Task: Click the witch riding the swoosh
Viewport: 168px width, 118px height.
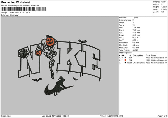Action: coord(59,87)
